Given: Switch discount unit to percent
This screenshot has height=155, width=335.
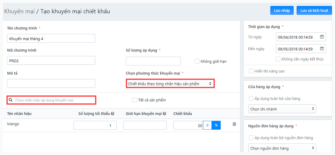Looking at the screenshot, I should coord(216,125).
